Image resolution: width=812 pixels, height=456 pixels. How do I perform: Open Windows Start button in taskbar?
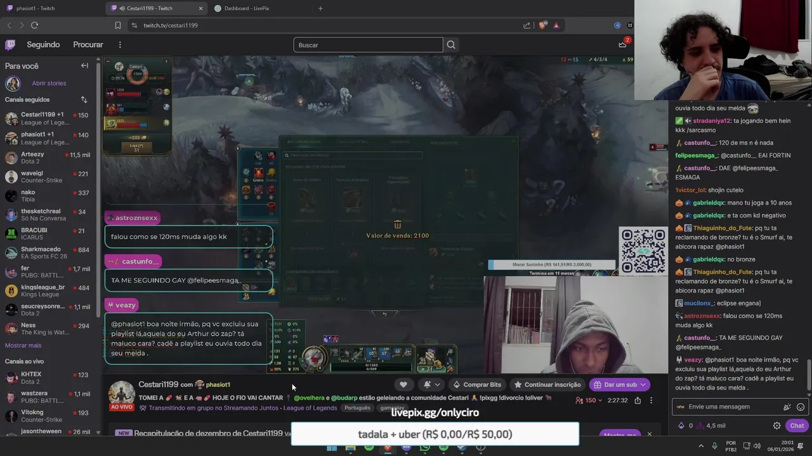(x=331, y=447)
